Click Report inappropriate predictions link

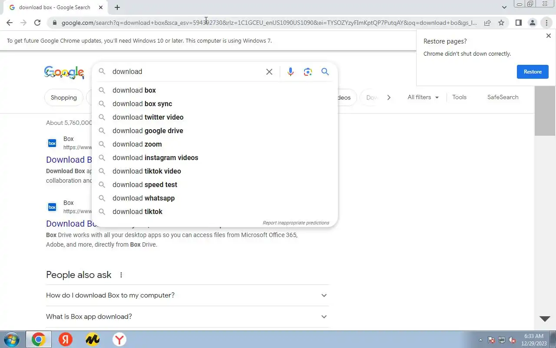coord(296,223)
